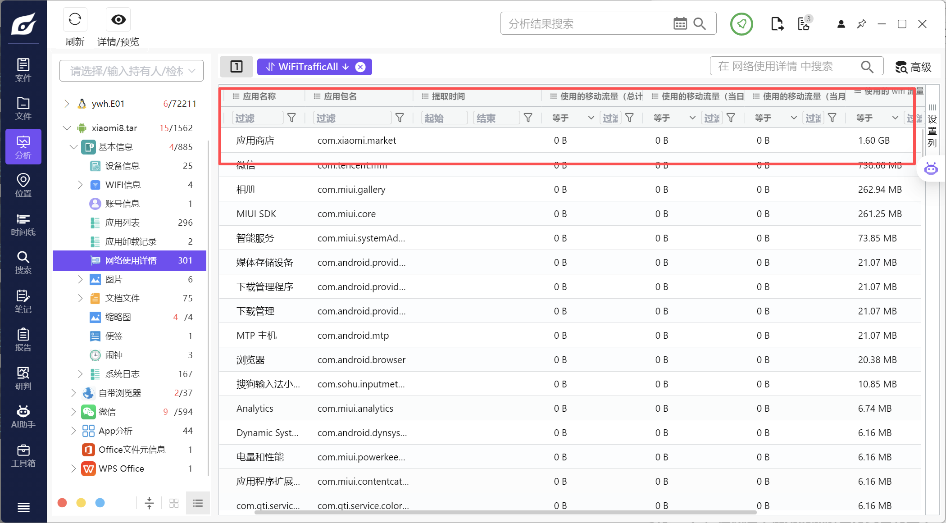Click the green location shield icon

(x=741, y=24)
